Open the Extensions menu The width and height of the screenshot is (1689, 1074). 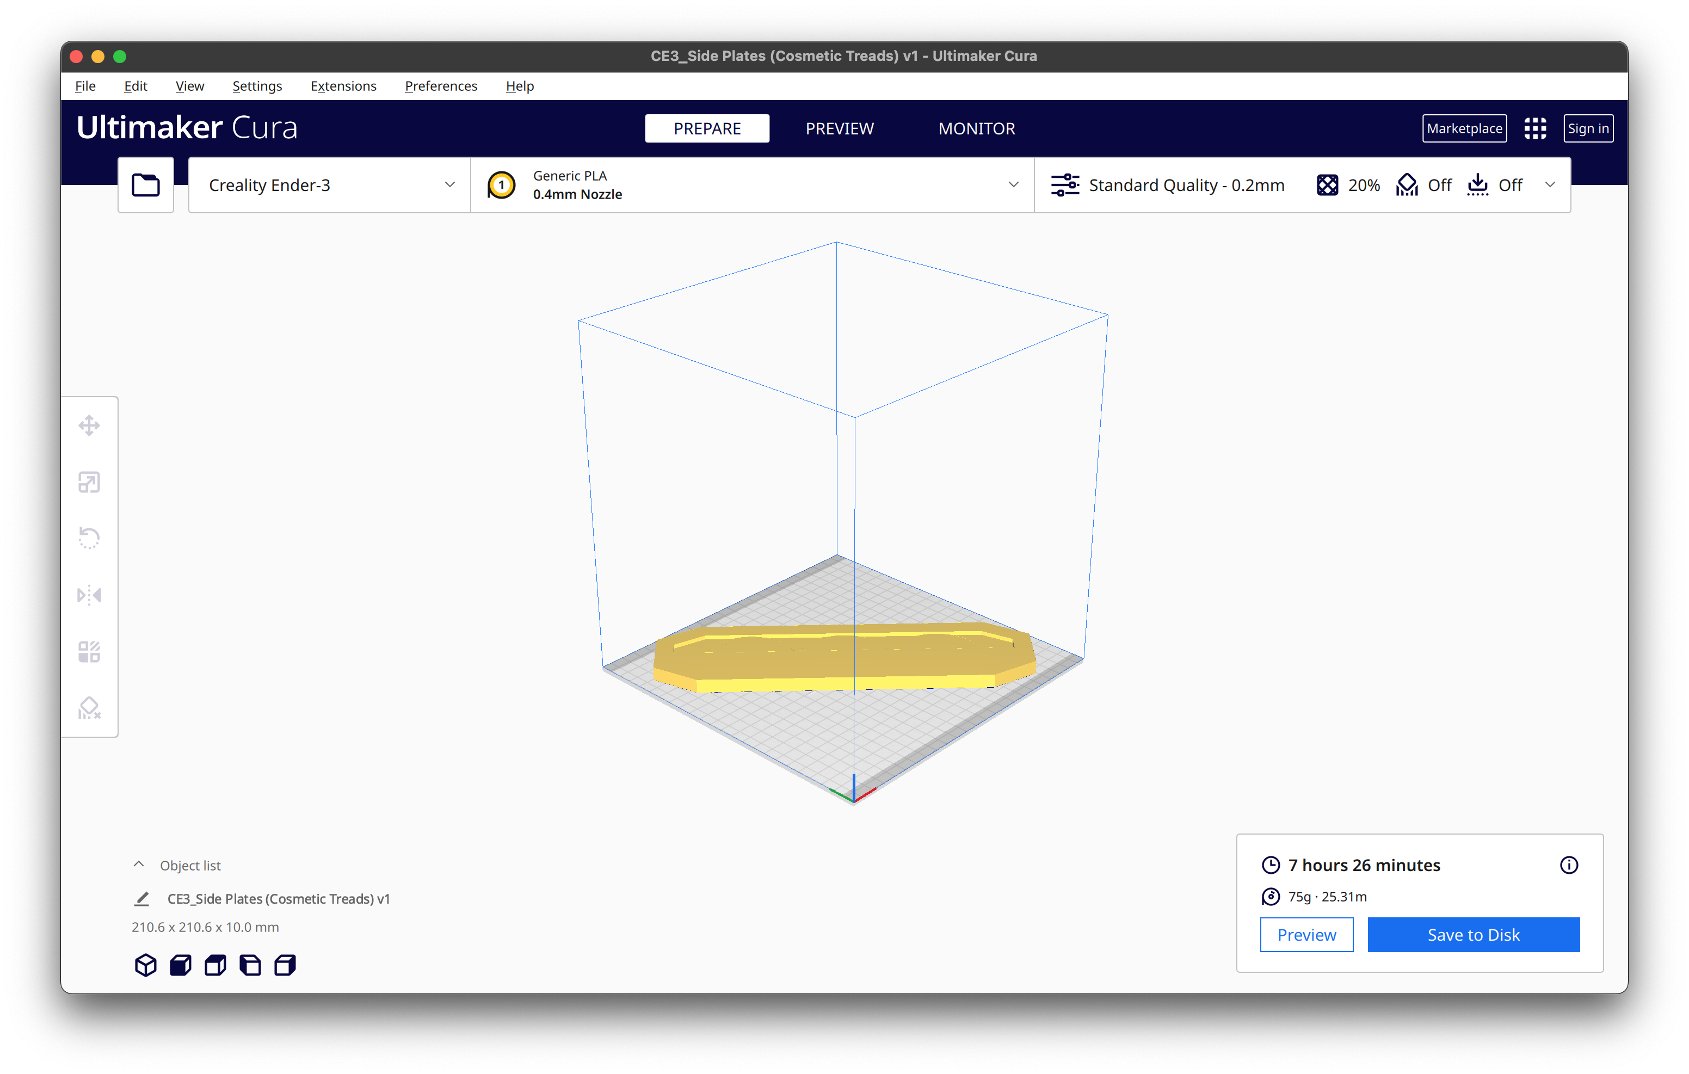click(343, 87)
